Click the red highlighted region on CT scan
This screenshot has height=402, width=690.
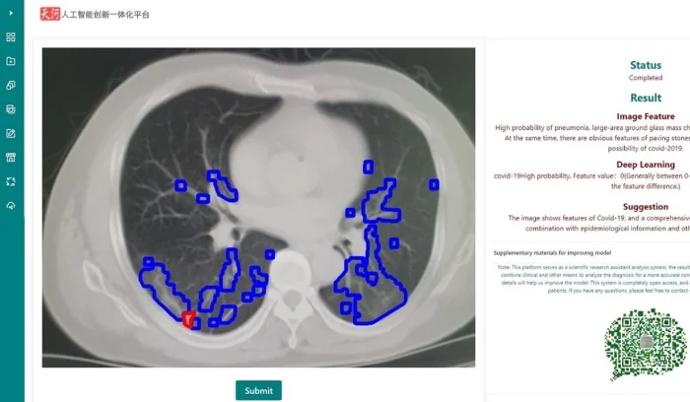tap(188, 317)
